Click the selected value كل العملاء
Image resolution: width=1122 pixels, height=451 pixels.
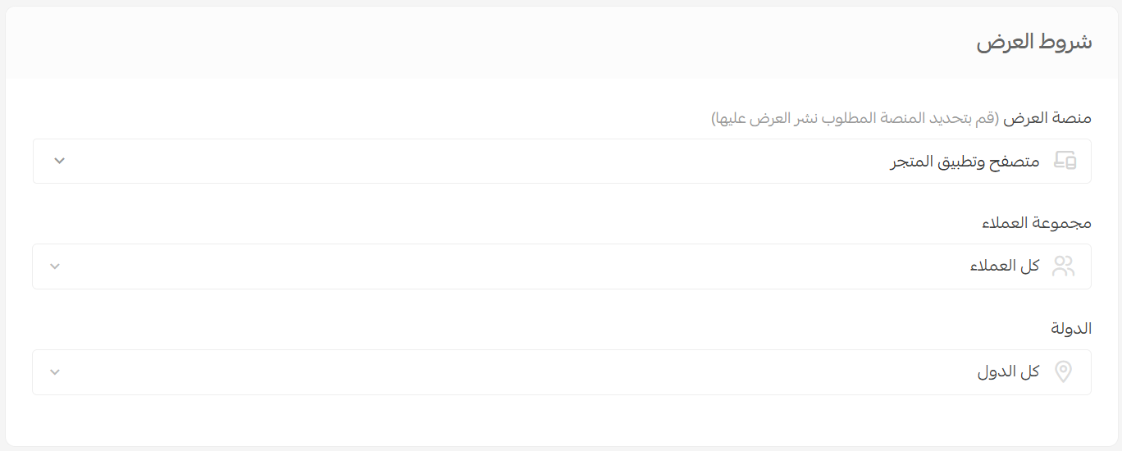click(x=1005, y=266)
